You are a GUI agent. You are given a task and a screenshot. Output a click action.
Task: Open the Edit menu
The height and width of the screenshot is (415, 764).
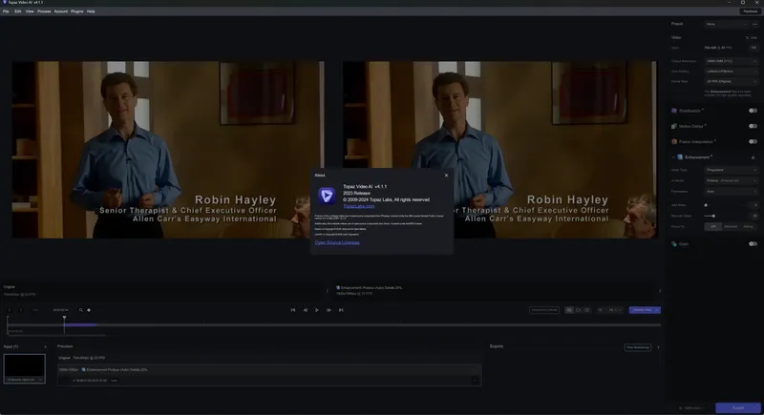(17, 11)
